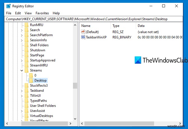The width and height of the screenshot is (188, 129).
Task: Expand the SessionInfo key
Action: (22, 40)
